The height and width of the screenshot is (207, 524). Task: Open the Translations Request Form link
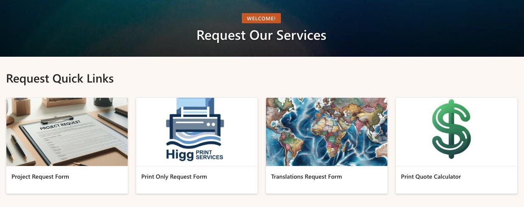(306, 177)
